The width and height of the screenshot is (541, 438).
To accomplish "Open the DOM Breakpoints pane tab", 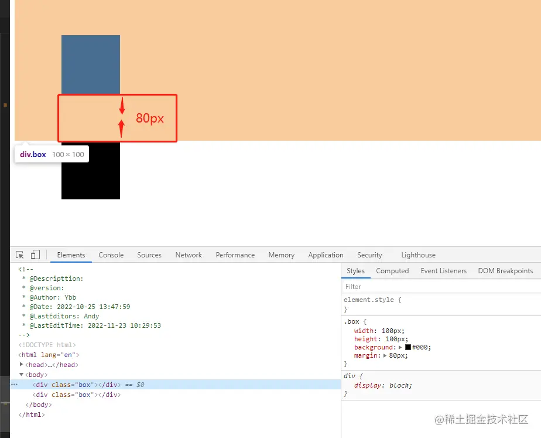I will 505,271.
